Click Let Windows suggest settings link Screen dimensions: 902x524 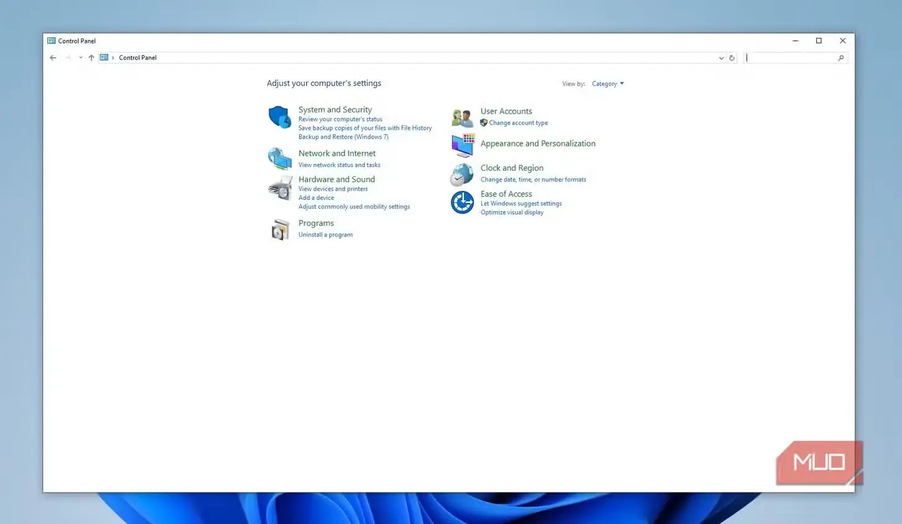tap(521, 204)
